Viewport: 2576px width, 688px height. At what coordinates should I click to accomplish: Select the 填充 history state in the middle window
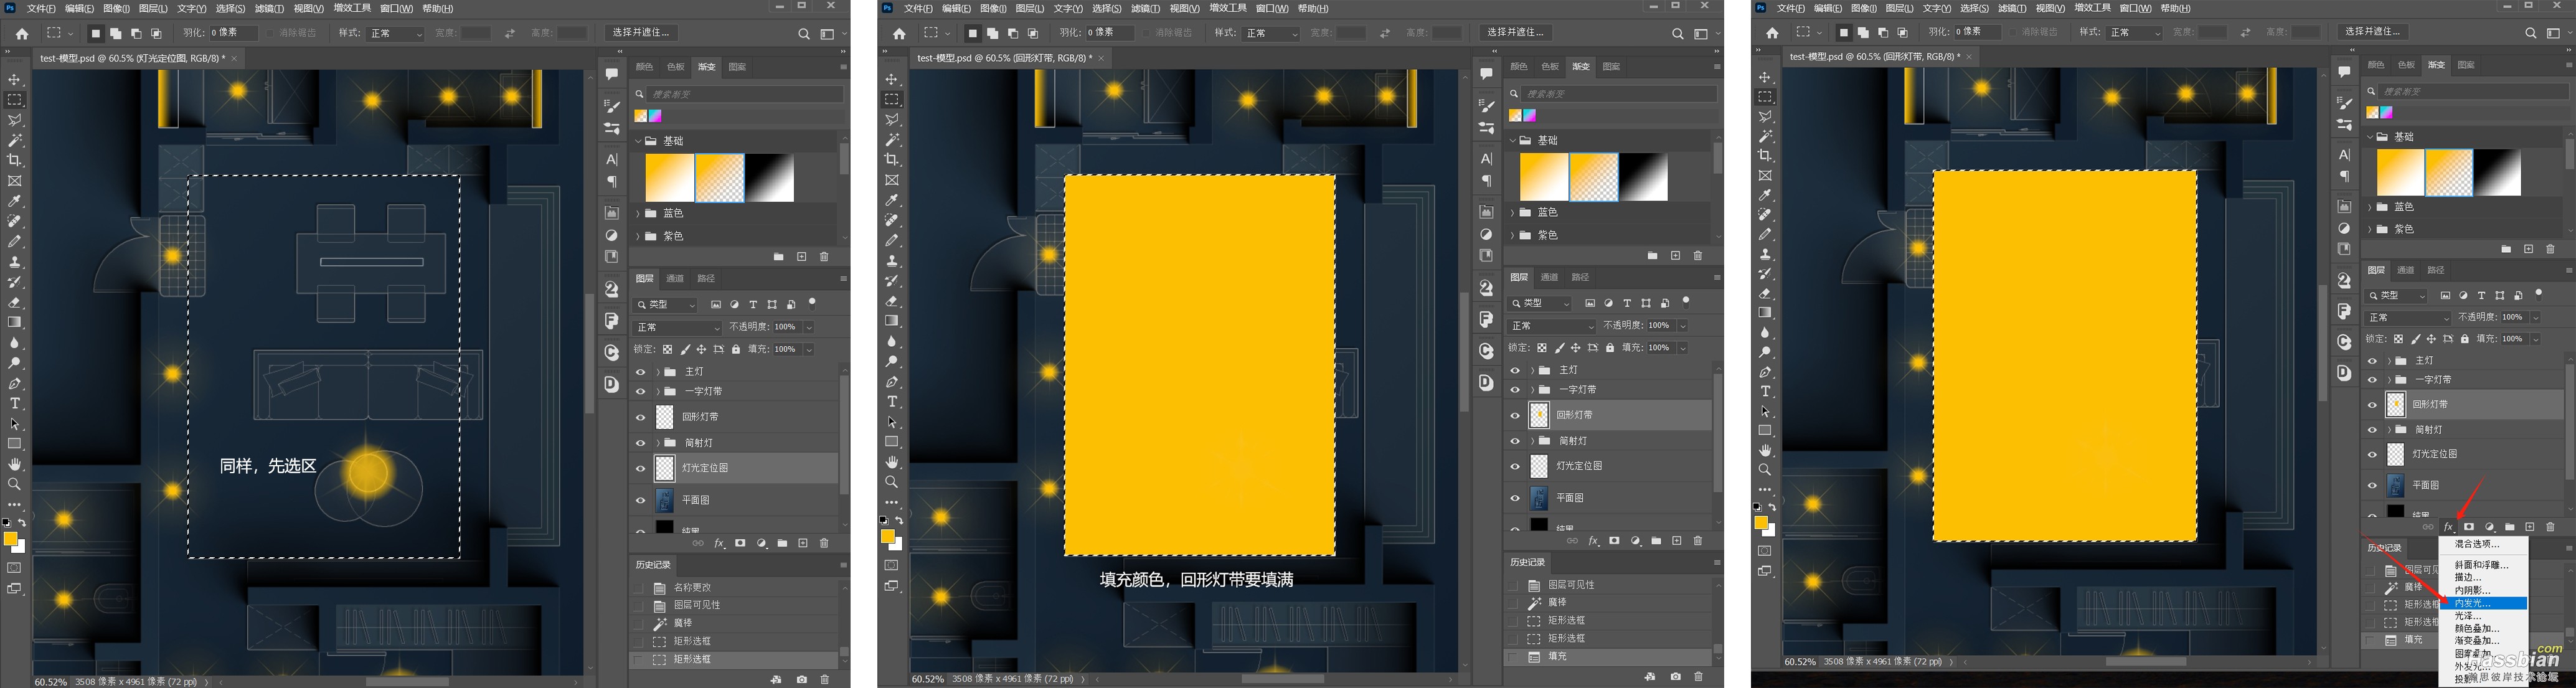(x=1608, y=656)
